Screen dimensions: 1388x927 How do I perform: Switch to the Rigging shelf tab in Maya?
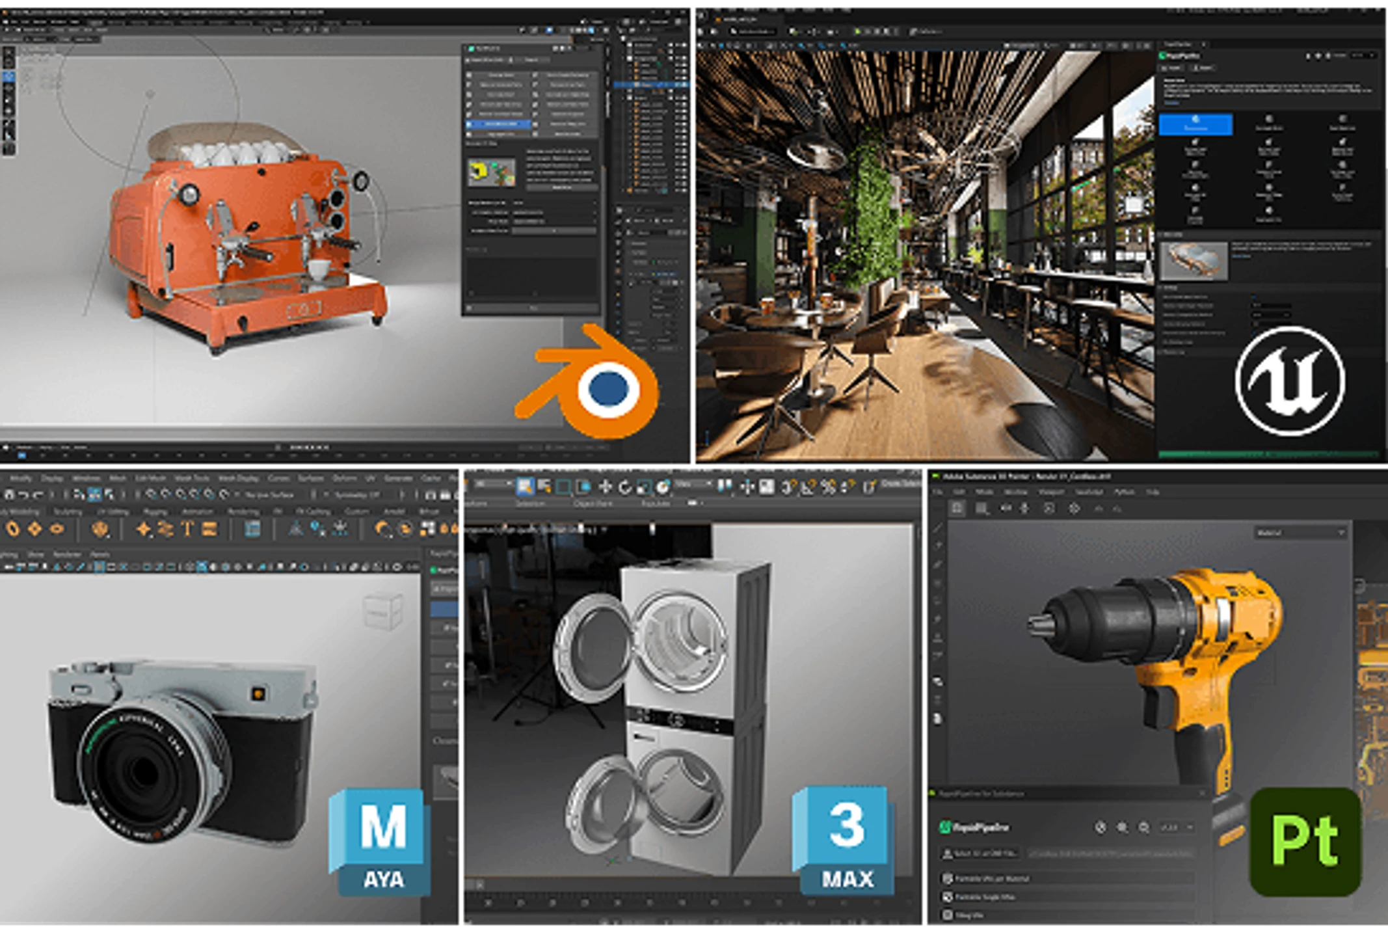click(155, 512)
